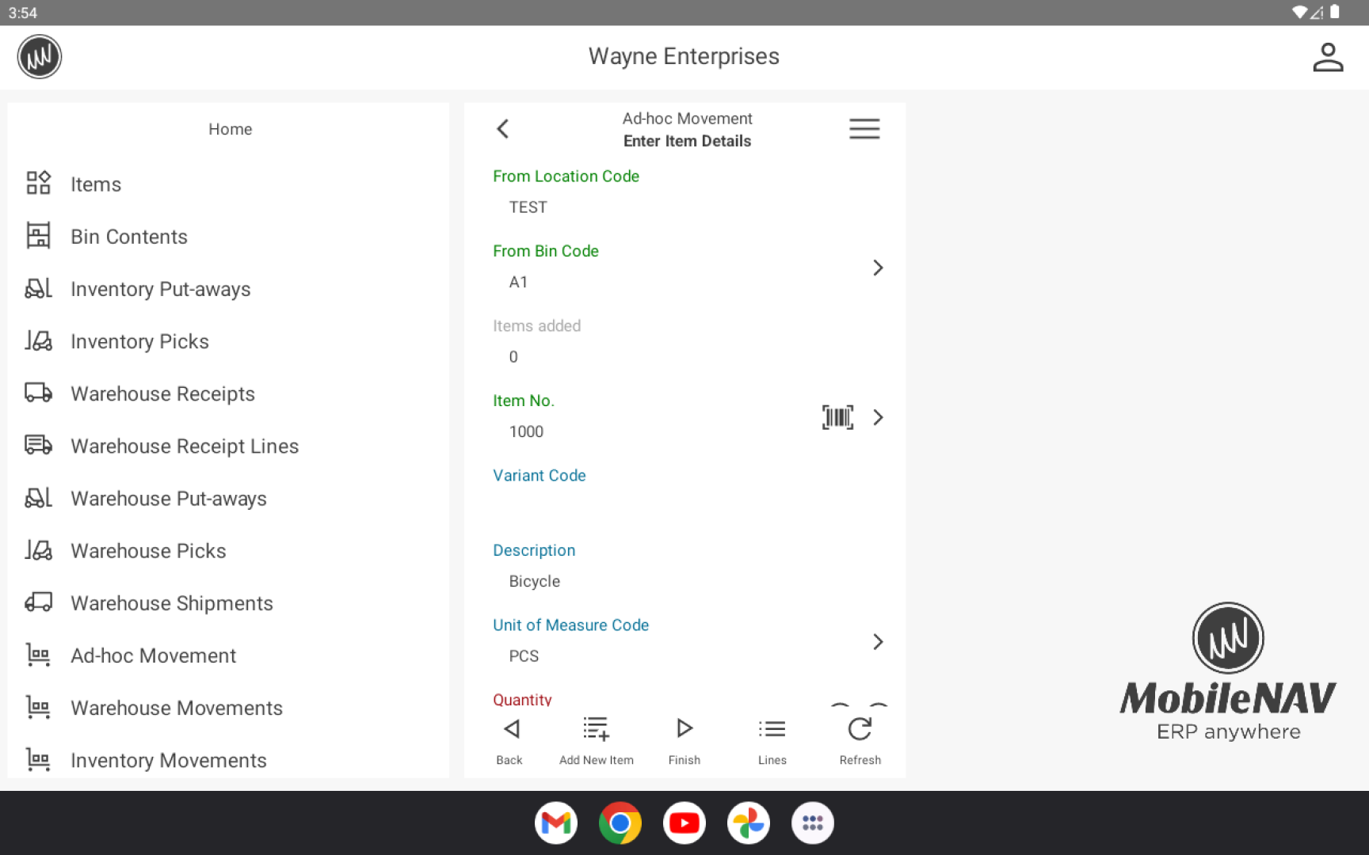Expand Unit of Measure Code chevron

coord(878,641)
